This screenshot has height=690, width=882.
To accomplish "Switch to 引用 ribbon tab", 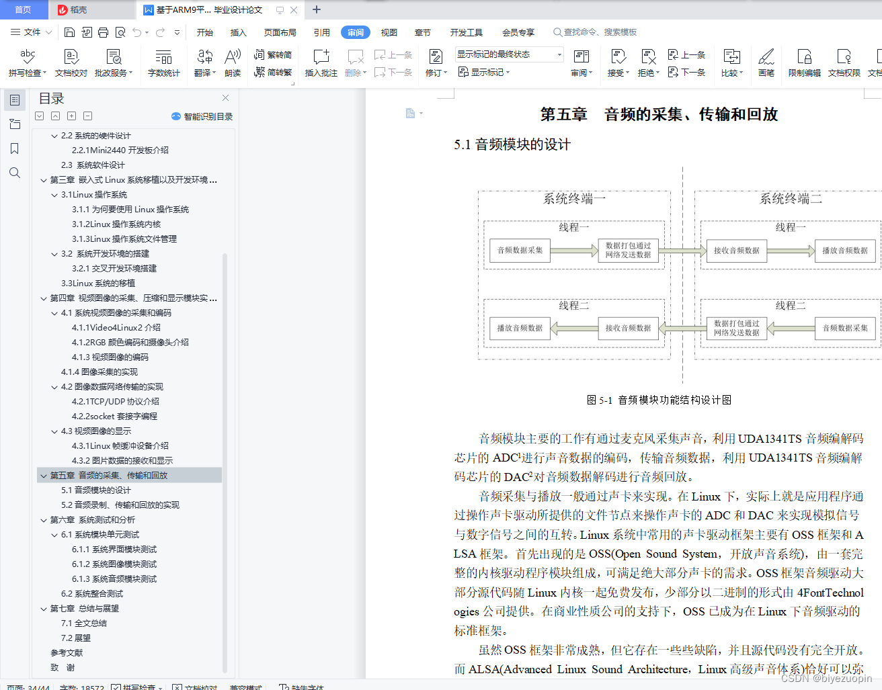I will tap(322, 32).
